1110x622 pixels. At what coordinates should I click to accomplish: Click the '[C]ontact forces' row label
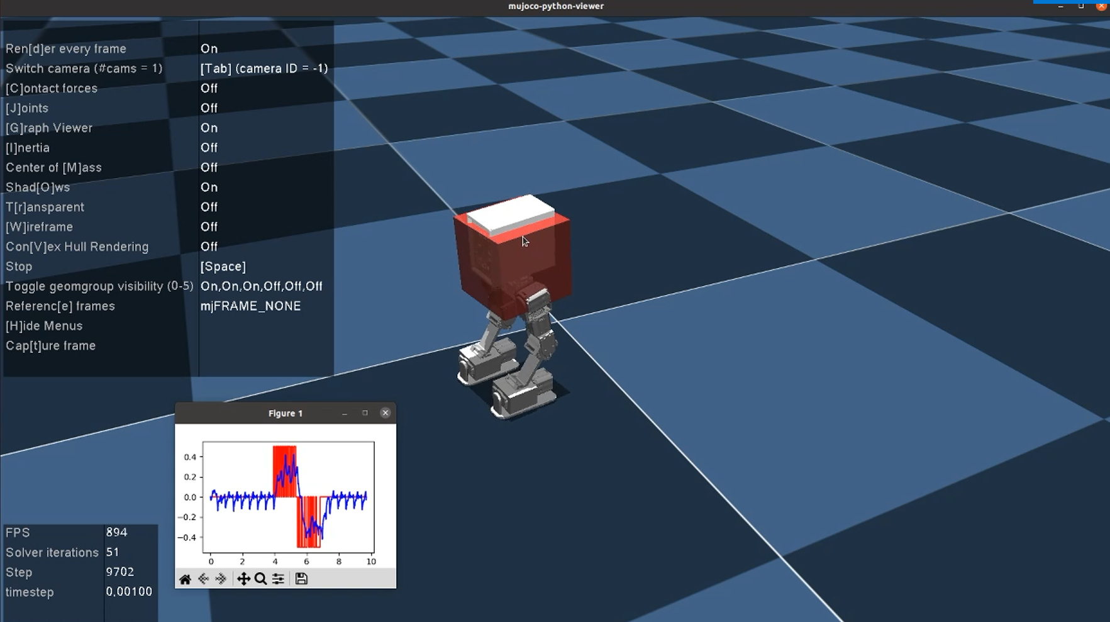point(52,88)
